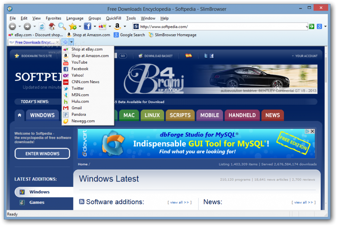Click the ENTER WINDOWS button
This screenshot has width=337, height=226.
pyautogui.click(x=42, y=154)
